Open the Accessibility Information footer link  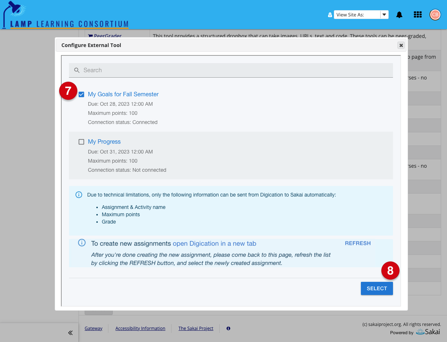click(140, 329)
